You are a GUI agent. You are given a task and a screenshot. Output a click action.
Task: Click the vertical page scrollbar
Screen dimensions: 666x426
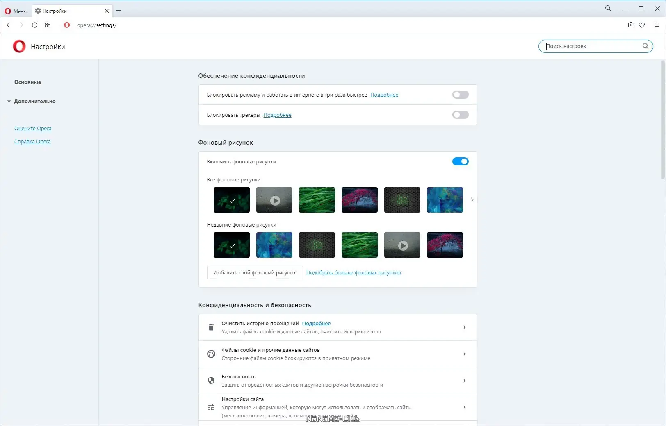[663, 120]
